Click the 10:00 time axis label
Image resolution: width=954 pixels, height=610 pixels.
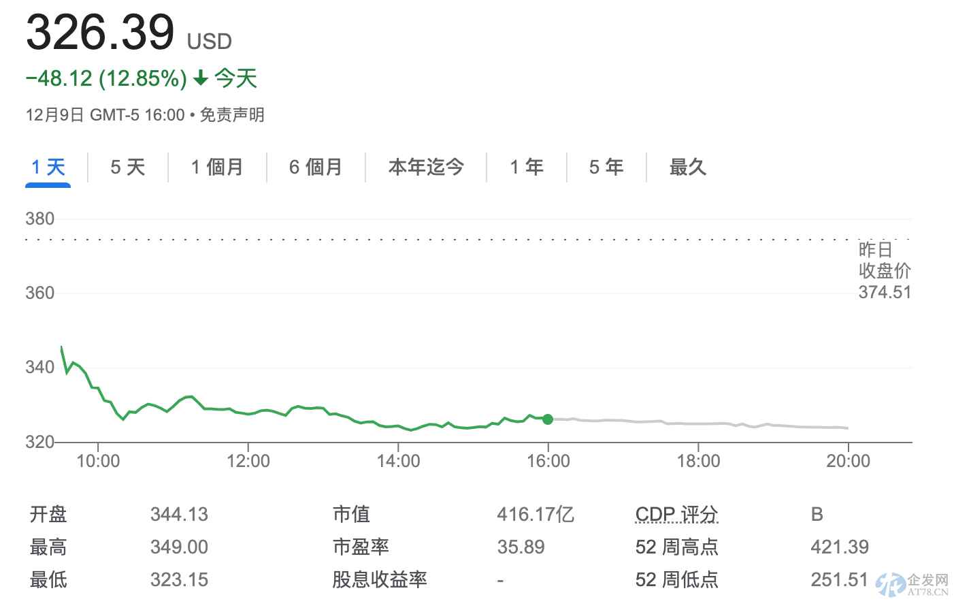pos(98,462)
